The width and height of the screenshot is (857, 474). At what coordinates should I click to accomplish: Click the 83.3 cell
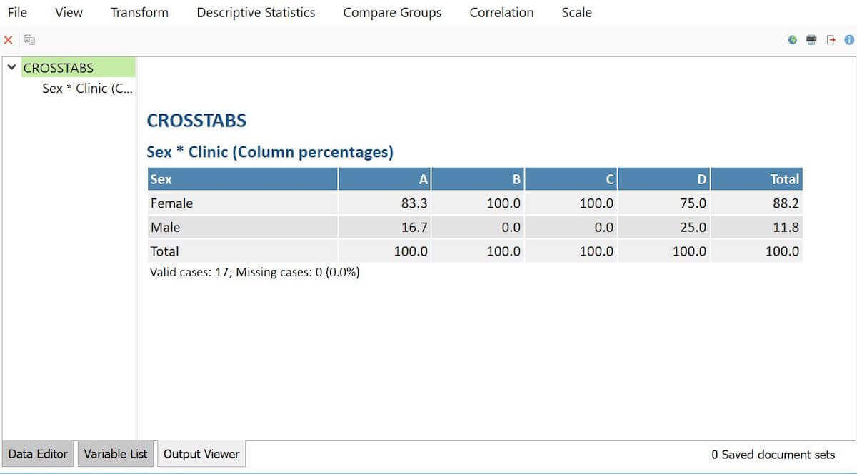tap(384, 203)
